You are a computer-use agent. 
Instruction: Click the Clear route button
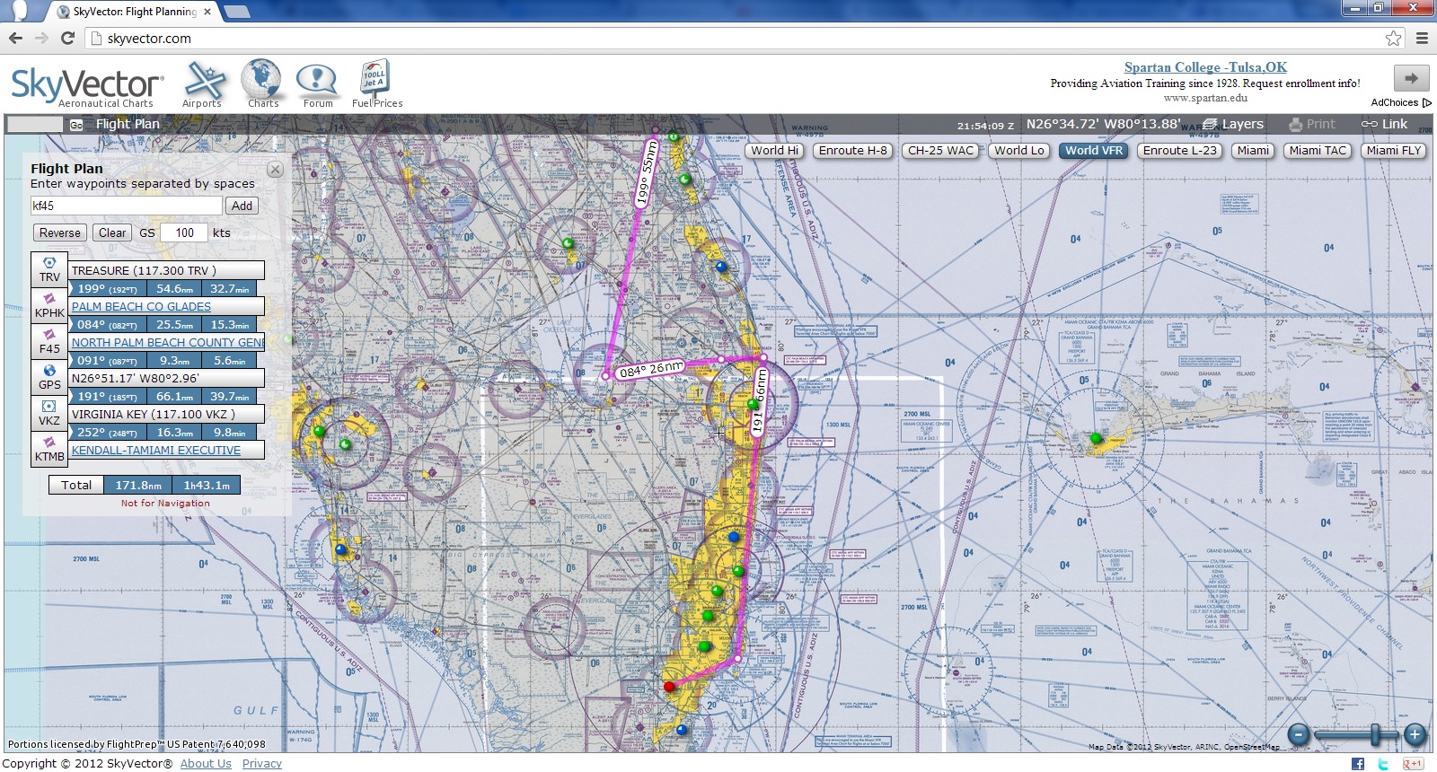coord(112,232)
